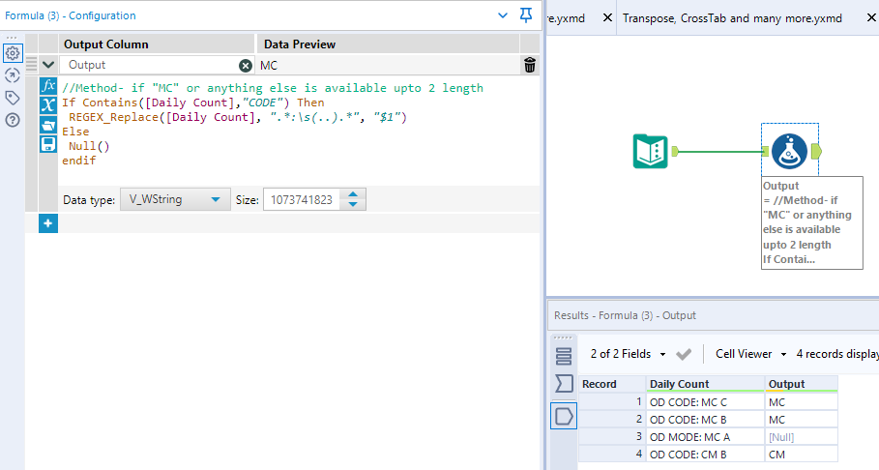Switch to Transpose, CrossTab and many more.yxmd tab

pos(732,18)
